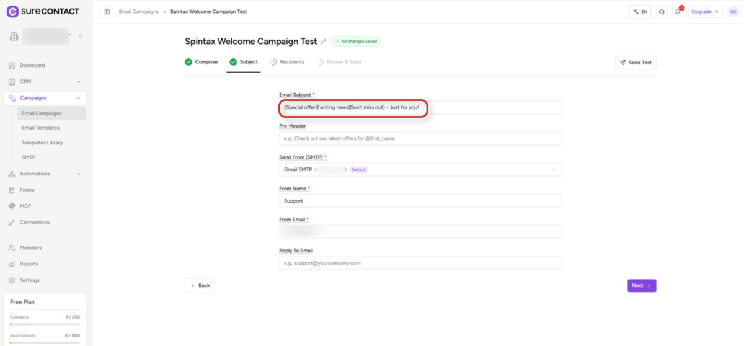Click the Reports chart icon
744x346 pixels.
pos(12,264)
